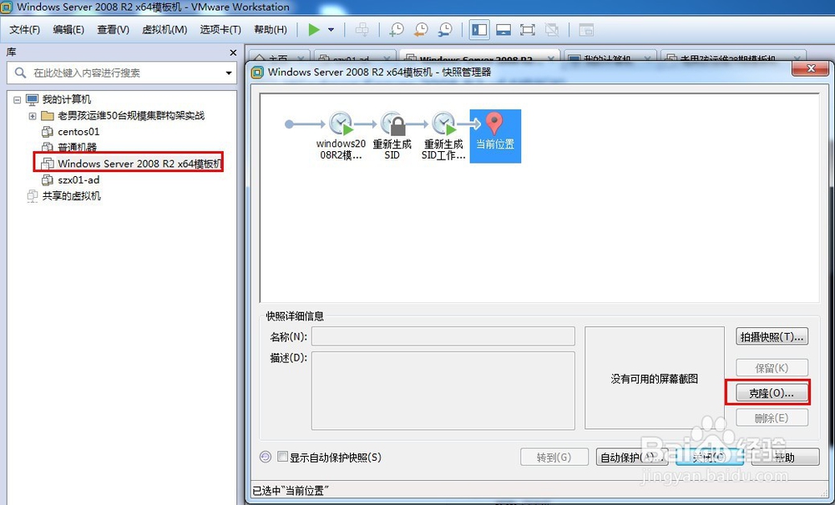This screenshot has height=505, width=835.
Task: Click the 没有可用的屏幕截图 preview box
Action: click(655, 378)
